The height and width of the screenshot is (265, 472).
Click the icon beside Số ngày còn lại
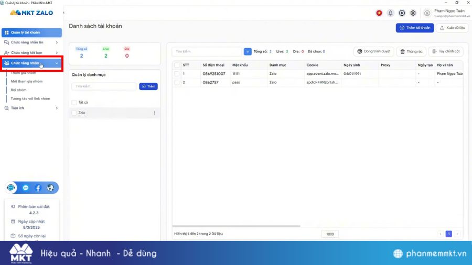(x=13, y=236)
